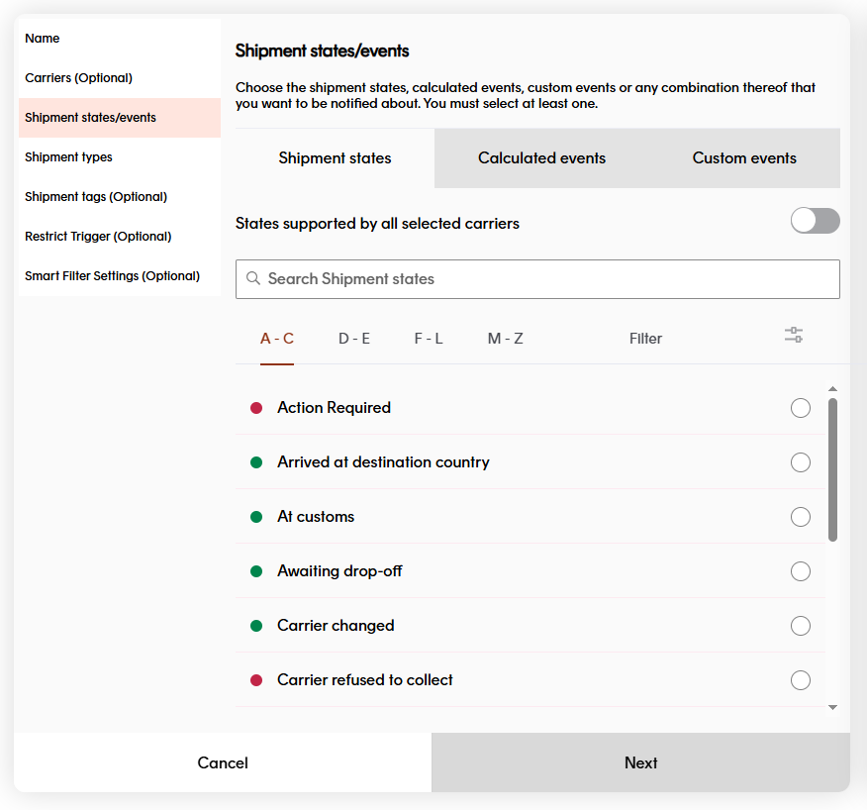Screen dimensions: 867x810
Task: Show states in the M - Z range
Action: pos(505,339)
